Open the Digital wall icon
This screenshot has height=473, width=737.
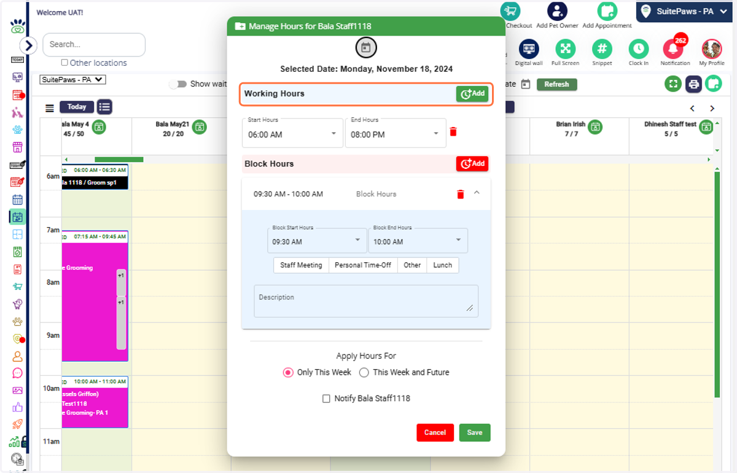pyautogui.click(x=529, y=49)
